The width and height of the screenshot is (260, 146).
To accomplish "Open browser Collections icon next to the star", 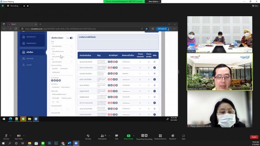I will tap(153, 29).
